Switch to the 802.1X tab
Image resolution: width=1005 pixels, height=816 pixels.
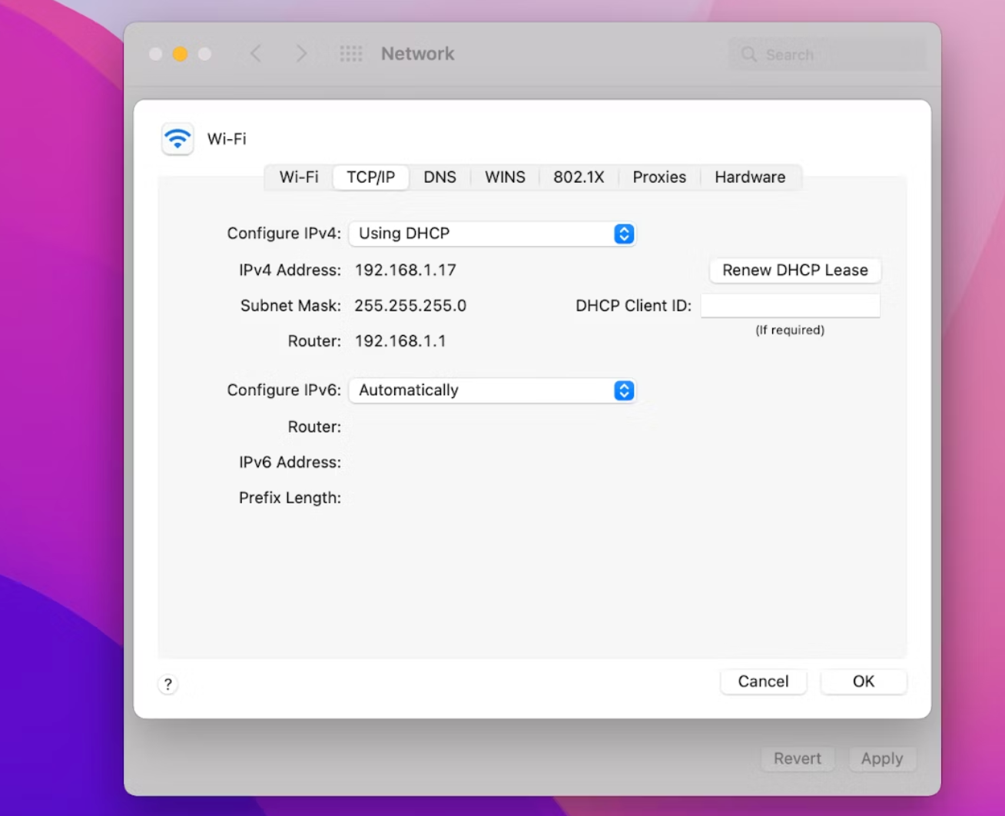coord(578,177)
